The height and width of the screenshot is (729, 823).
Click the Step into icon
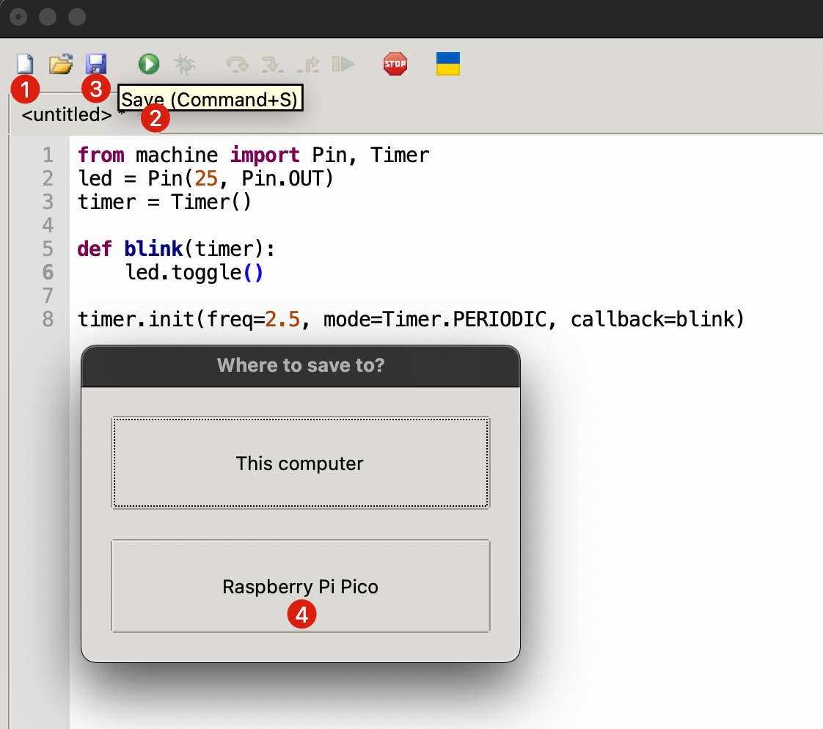coord(273,65)
